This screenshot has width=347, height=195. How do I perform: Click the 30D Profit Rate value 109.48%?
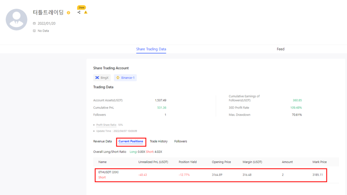tap(296, 108)
